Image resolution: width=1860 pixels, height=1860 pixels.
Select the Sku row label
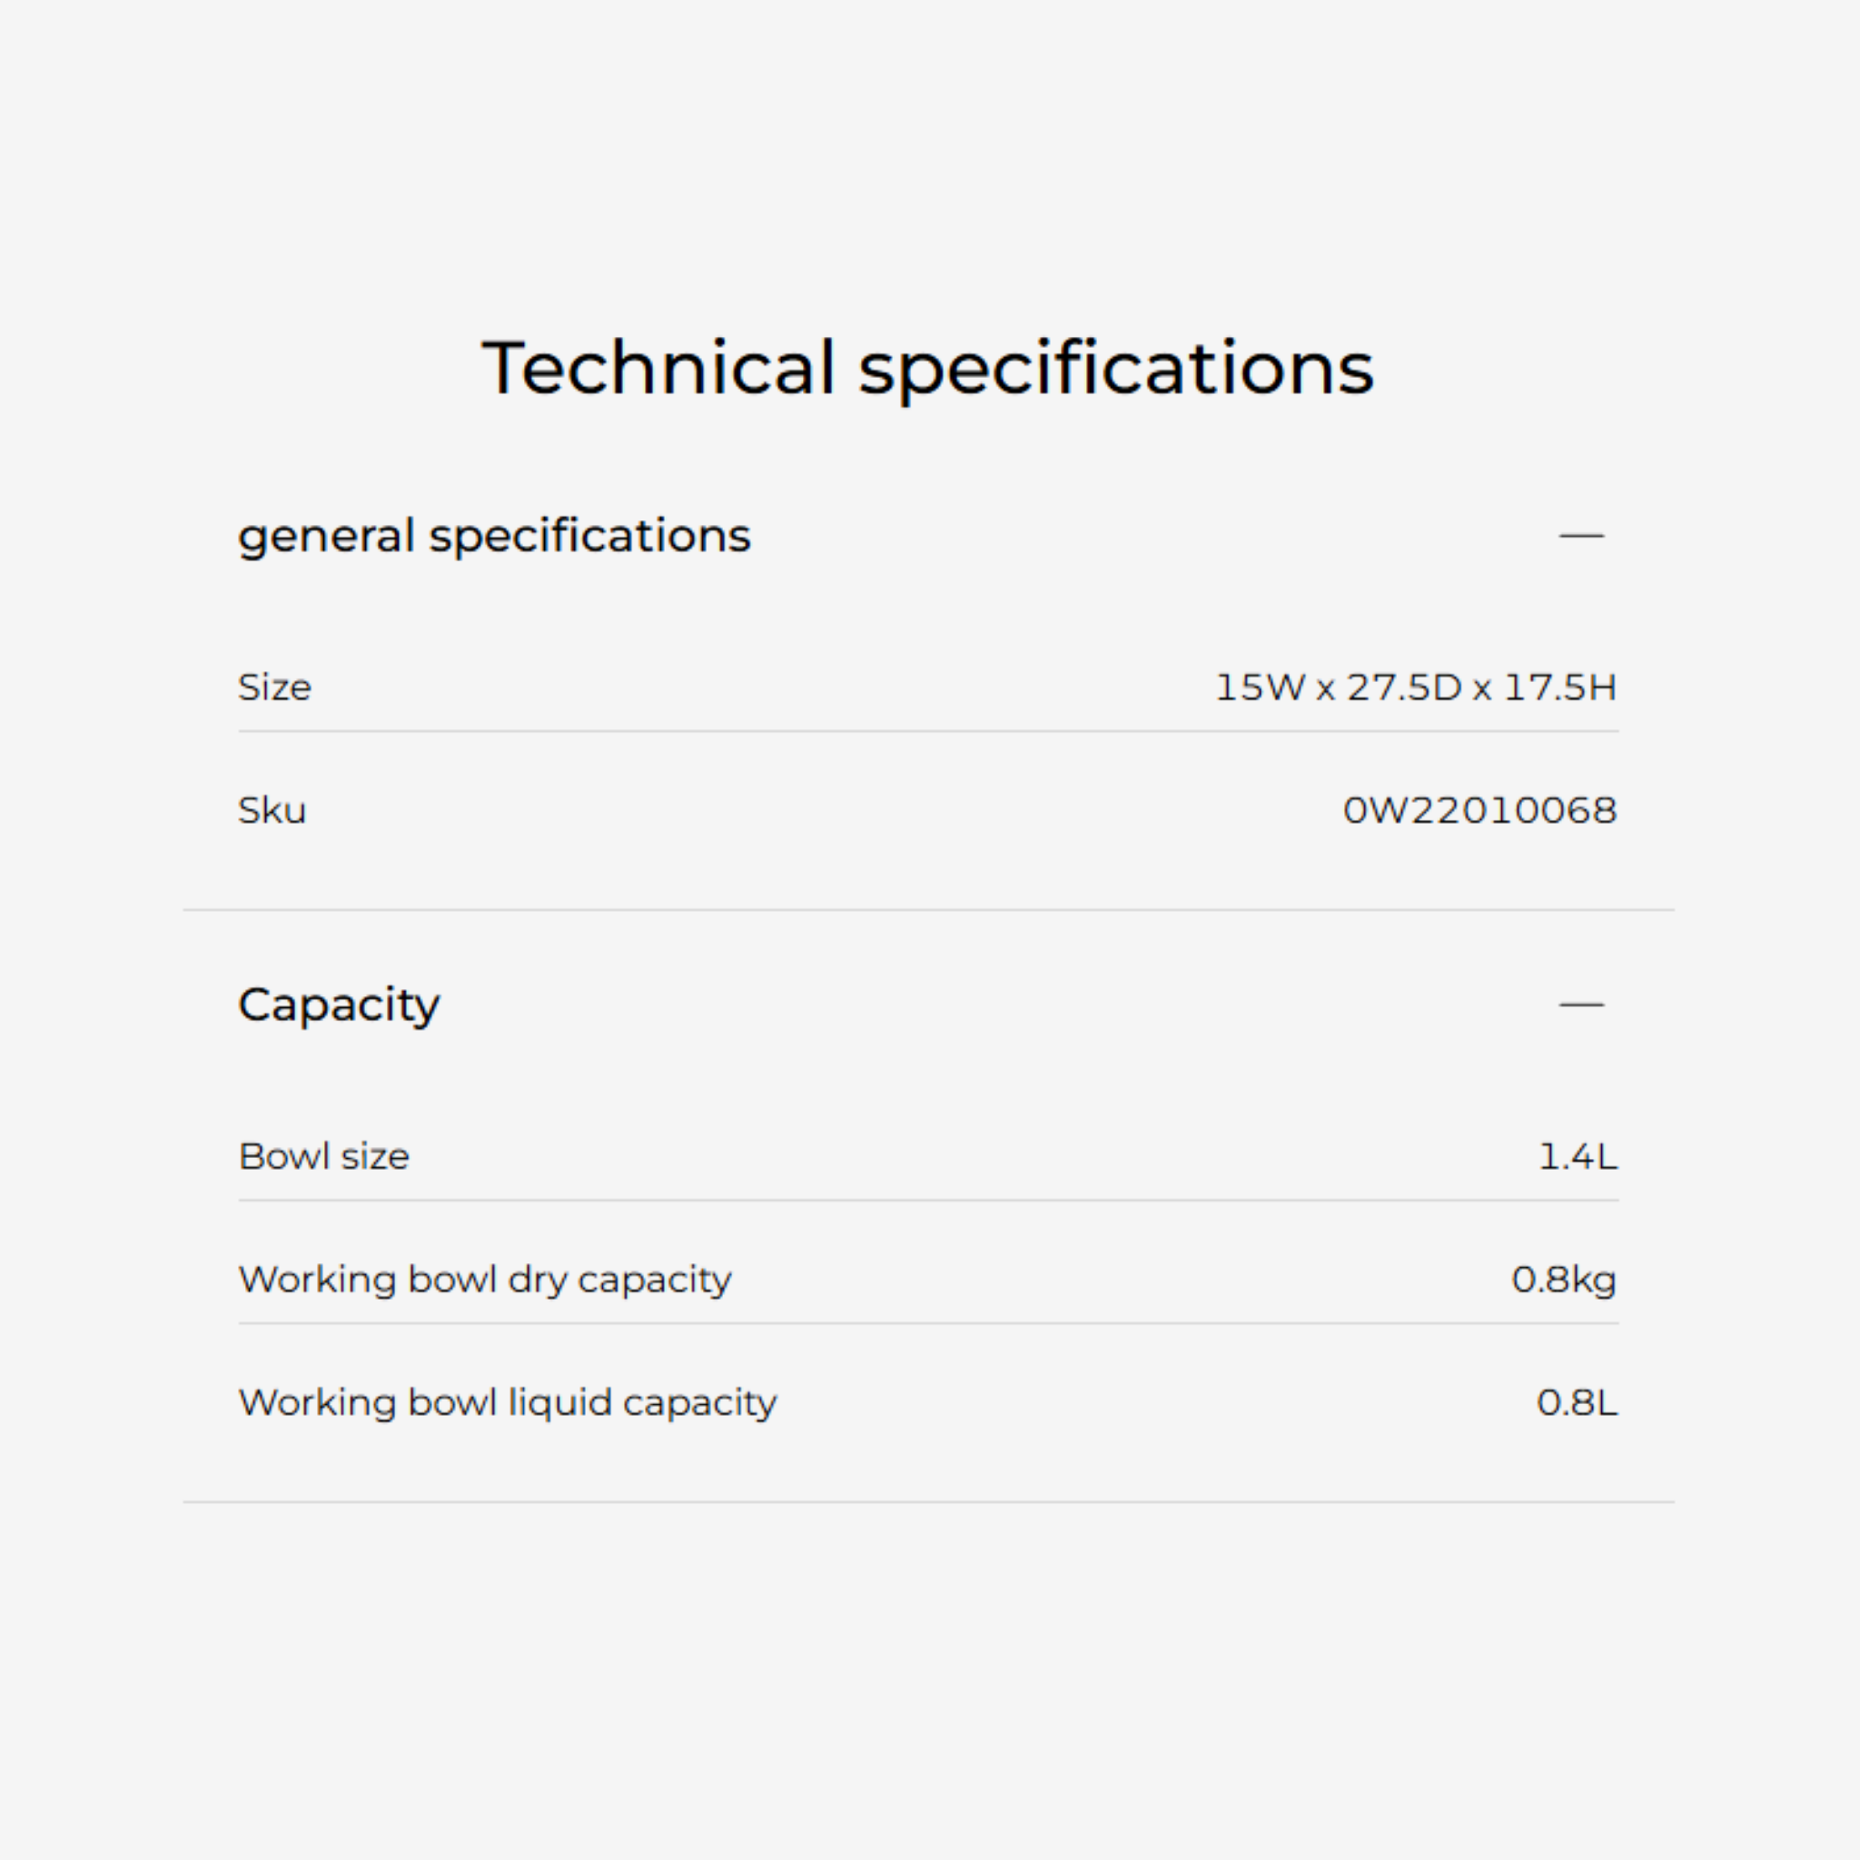click(272, 811)
